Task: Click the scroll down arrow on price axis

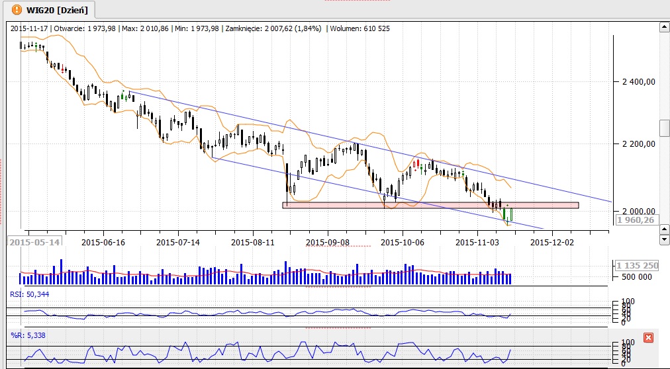Action: pos(663,229)
